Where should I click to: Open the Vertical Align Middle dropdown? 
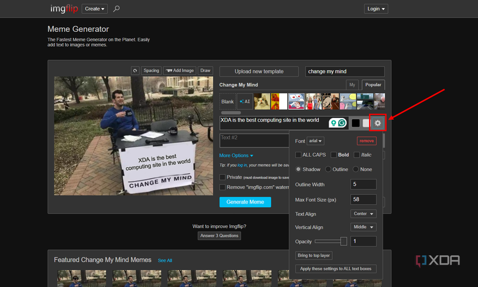click(363, 227)
